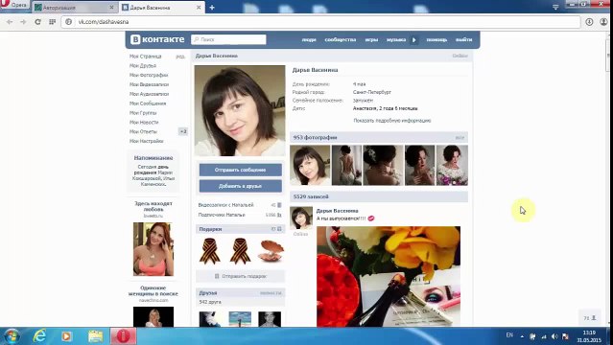The height and width of the screenshot is (345, 613).
Task: Open Мои Настройки in the sidebar
Action: click(146, 141)
